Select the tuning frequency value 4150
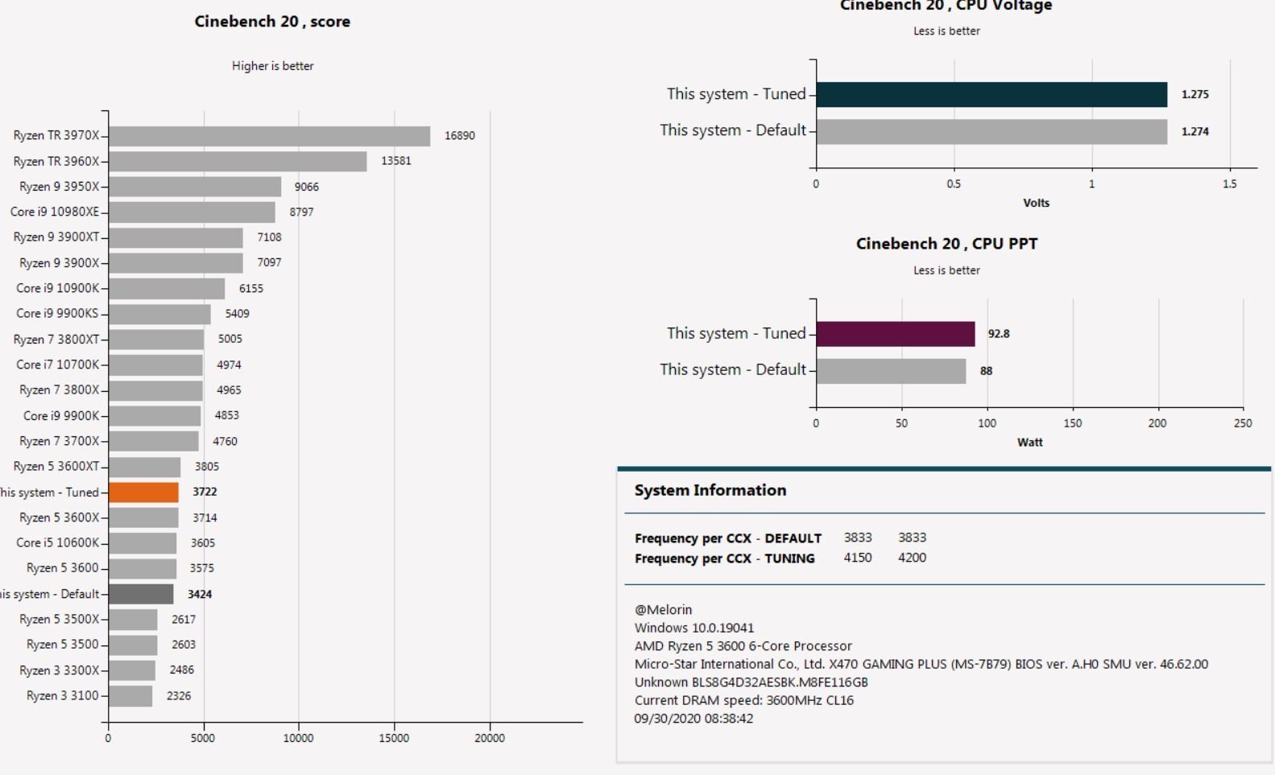1275x775 pixels. click(x=858, y=558)
